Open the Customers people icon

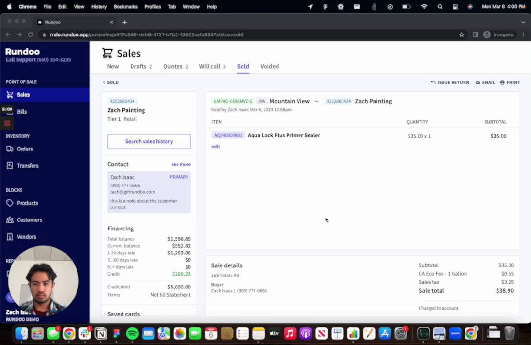tap(10, 220)
